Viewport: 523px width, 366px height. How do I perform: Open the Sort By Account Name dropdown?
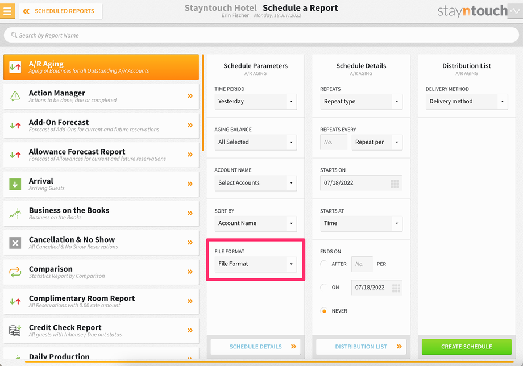(255, 224)
